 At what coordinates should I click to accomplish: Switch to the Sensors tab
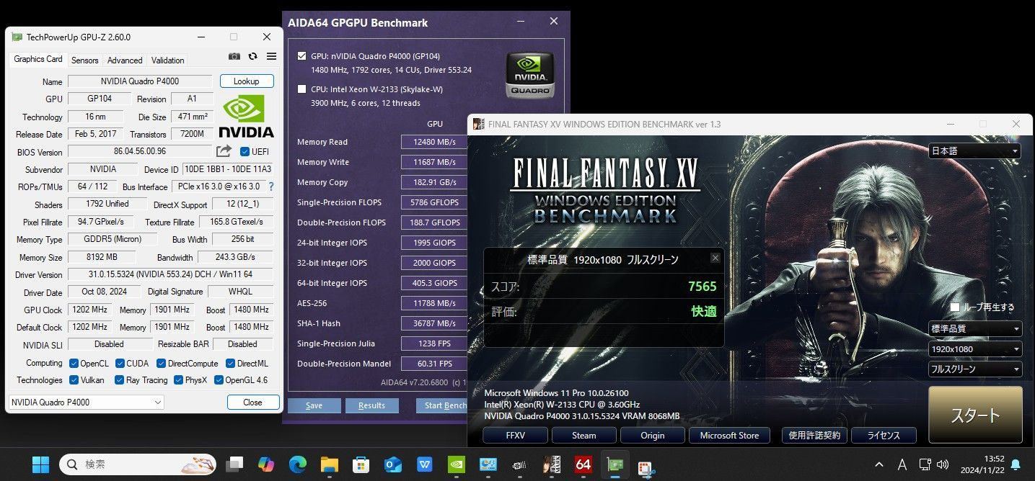point(85,60)
